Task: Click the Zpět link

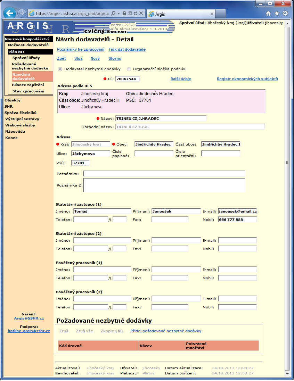Action: tap(61, 58)
